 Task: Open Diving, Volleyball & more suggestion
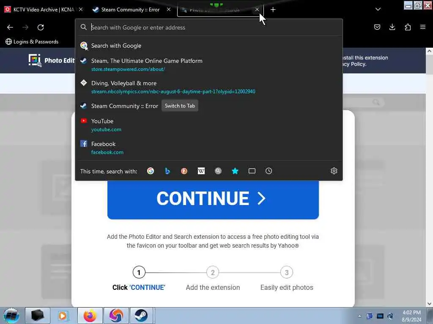(x=209, y=87)
